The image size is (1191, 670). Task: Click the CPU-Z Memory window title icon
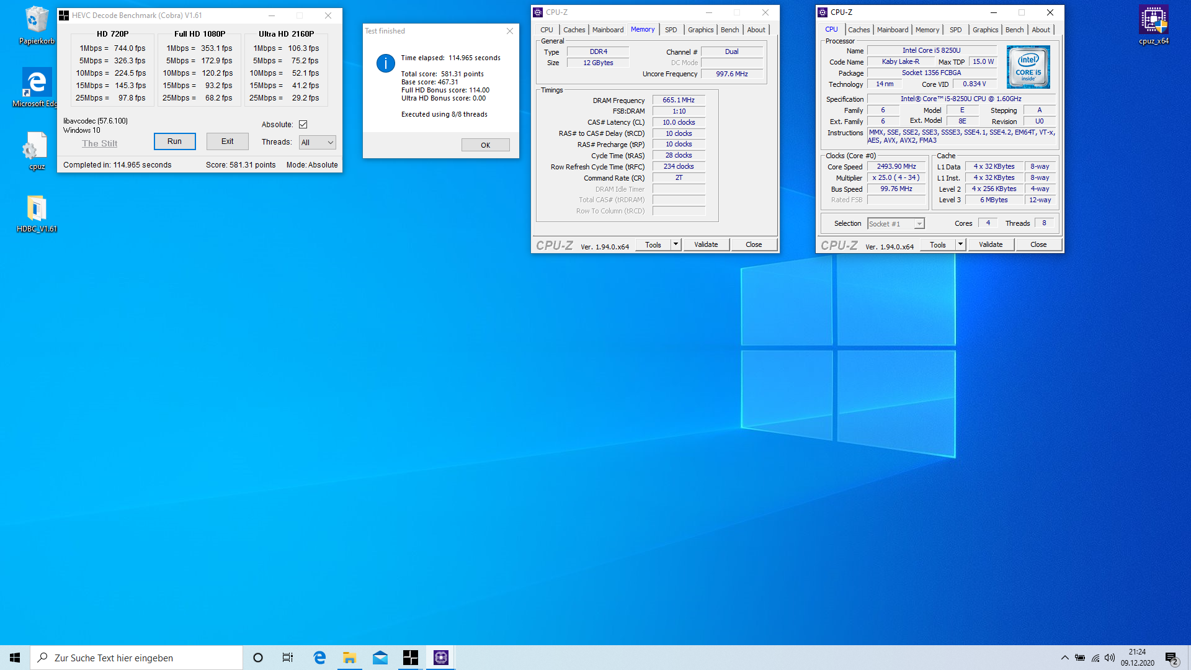538,12
